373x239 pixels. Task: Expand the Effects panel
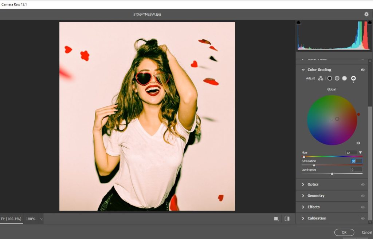tap(303, 207)
